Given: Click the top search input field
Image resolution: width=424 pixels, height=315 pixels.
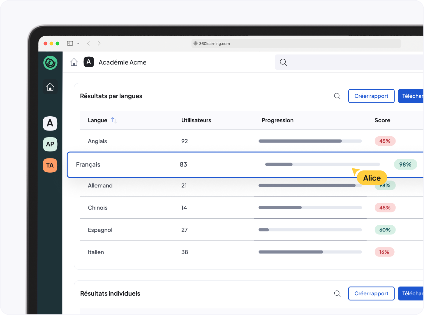Looking at the screenshot, I should click(349, 62).
